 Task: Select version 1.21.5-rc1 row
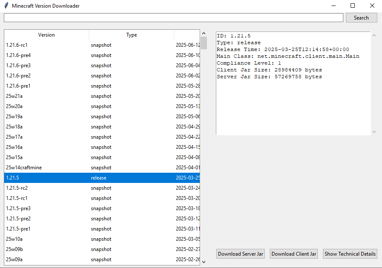tap(102, 198)
